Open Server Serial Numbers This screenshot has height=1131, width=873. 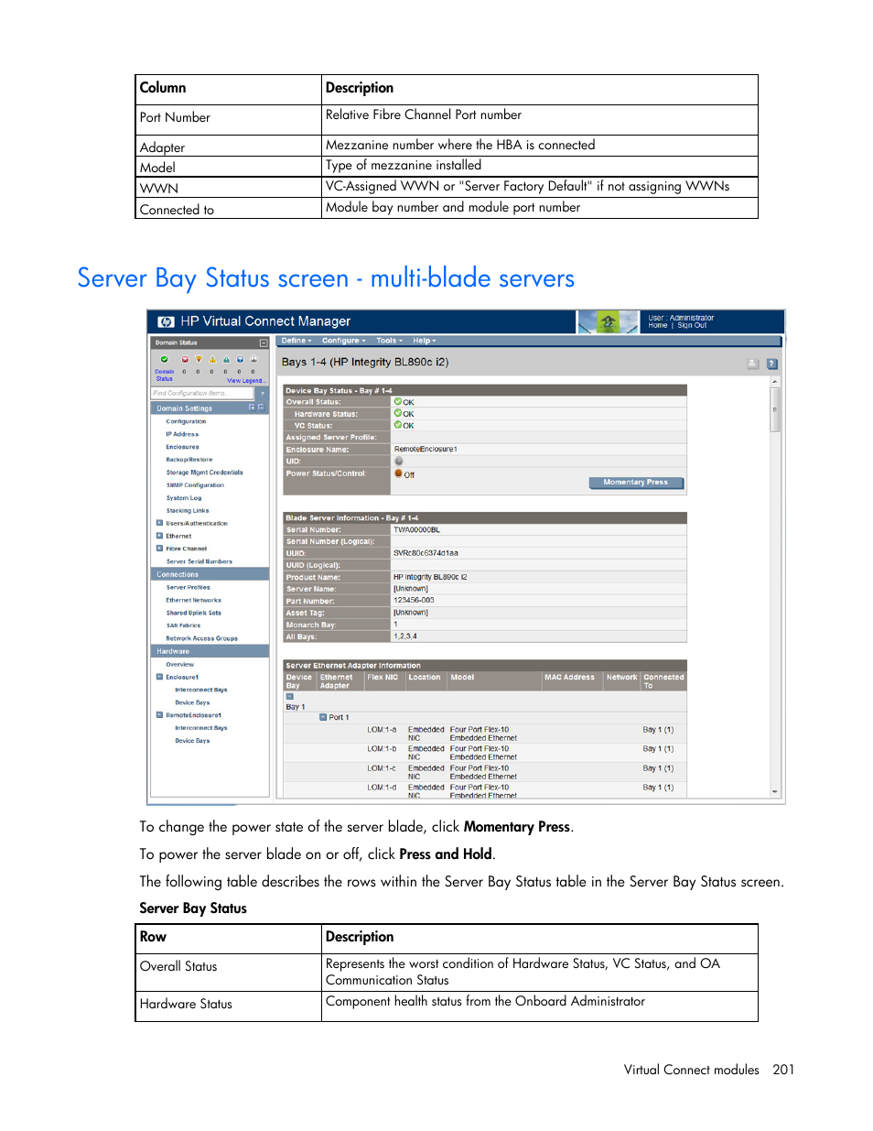click(x=199, y=561)
